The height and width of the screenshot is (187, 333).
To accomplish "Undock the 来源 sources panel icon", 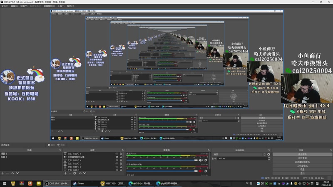I will click(123, 150).
